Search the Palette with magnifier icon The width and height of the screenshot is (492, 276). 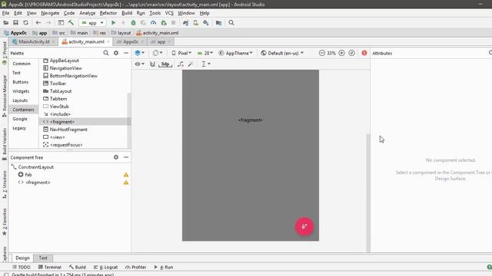click(106, 53)
